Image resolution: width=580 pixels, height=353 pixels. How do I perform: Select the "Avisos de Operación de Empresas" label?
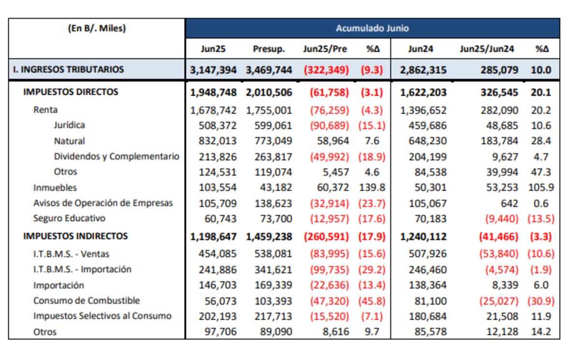(x=103, y=203)
